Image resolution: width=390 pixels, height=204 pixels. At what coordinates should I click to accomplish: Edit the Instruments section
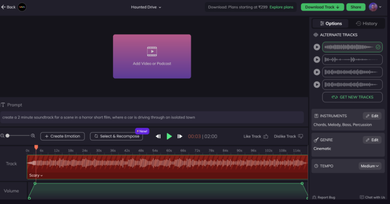pos(372,116)
